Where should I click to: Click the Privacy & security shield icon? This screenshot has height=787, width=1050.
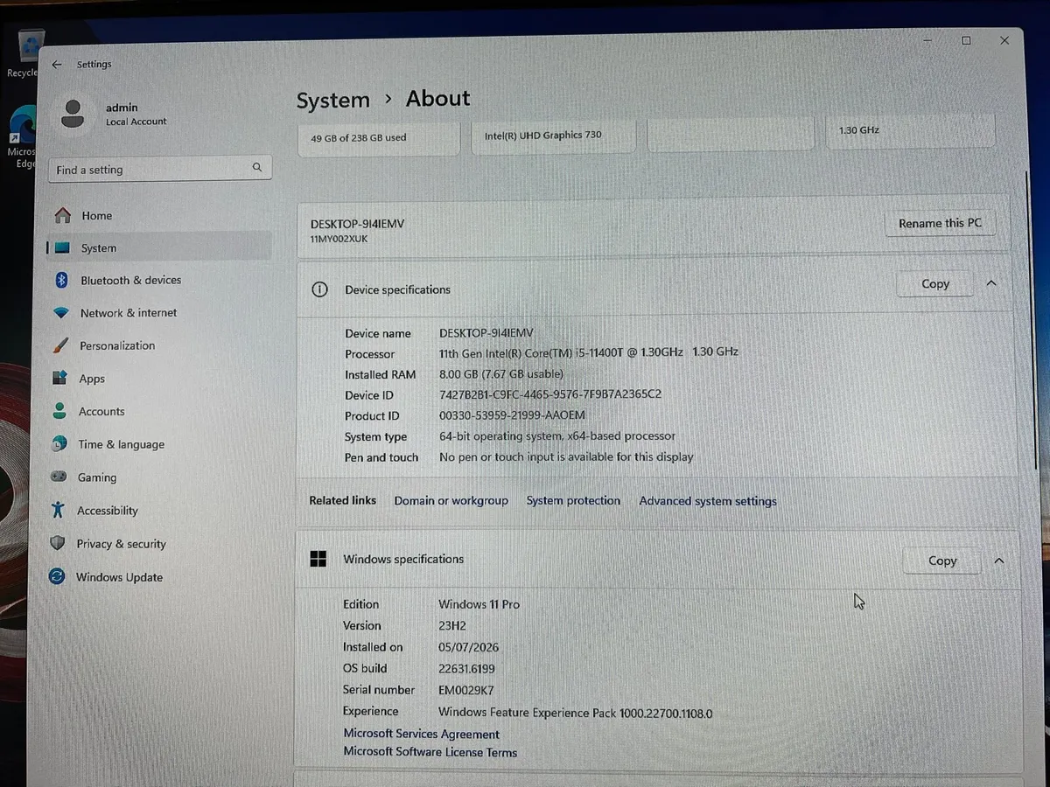click(58, 543)
